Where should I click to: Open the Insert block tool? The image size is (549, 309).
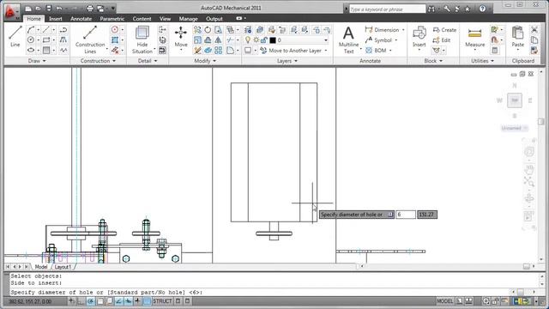click(419, 38)
